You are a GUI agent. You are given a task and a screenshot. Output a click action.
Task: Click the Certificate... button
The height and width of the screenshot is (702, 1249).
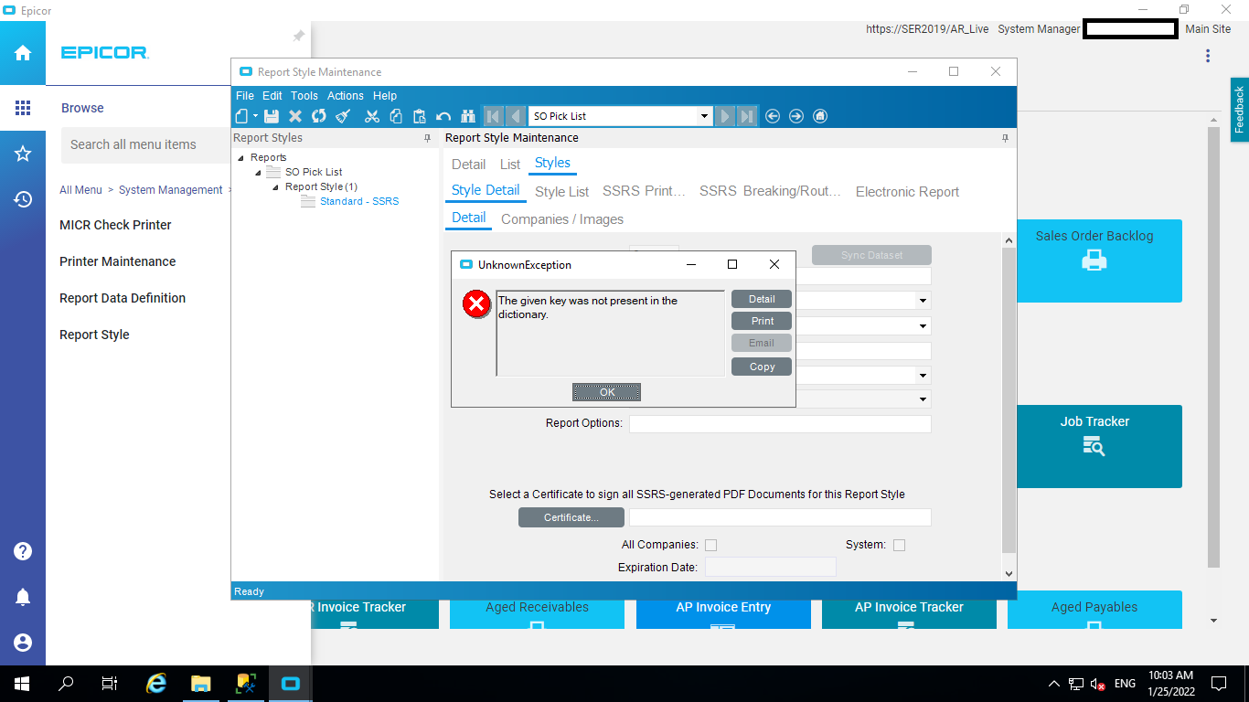click(x=571, y=517)
